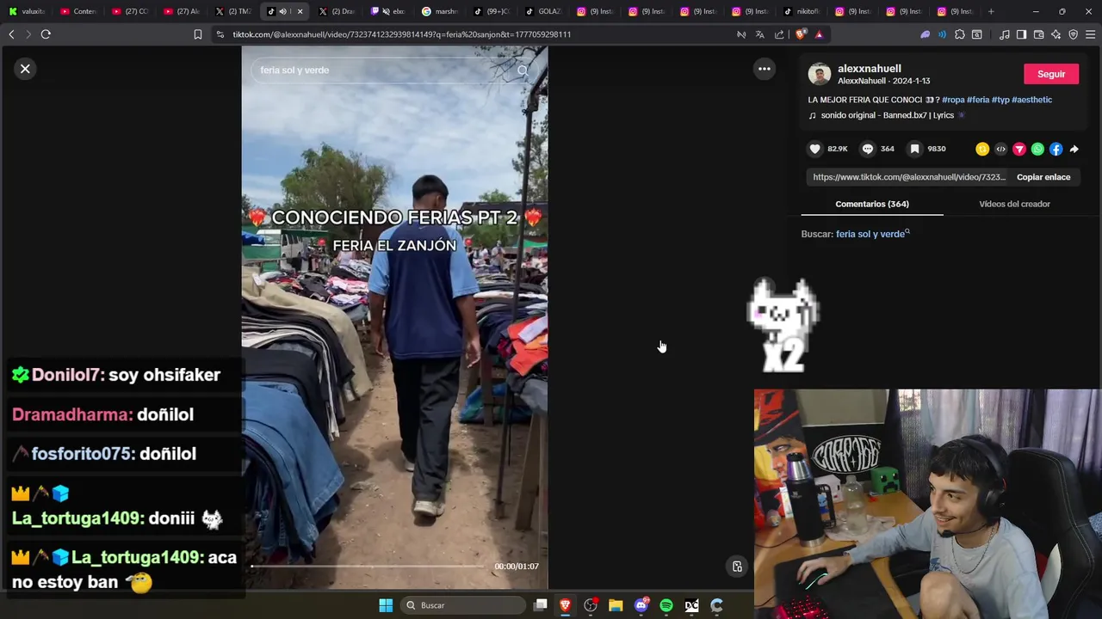Open the #typ hashtag
Screen dimensions: 1102x619
[x=1000, y=100]
